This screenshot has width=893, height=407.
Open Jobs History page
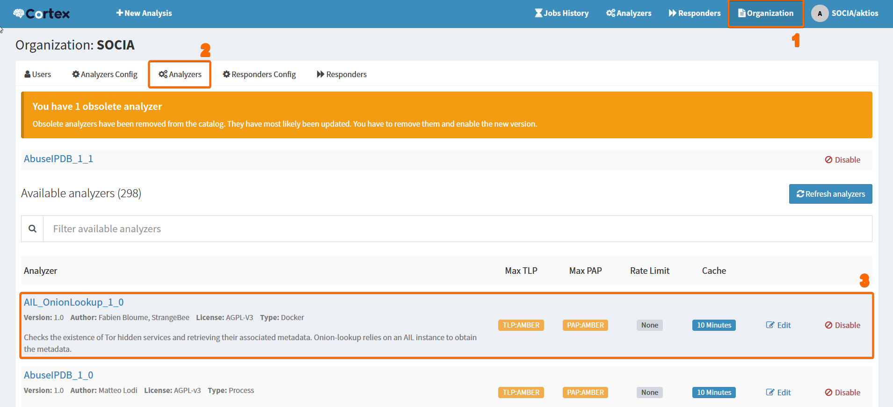562,13
